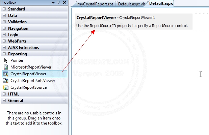Click the Reporting group header label
209x135 pixels.
click(18, 54)
